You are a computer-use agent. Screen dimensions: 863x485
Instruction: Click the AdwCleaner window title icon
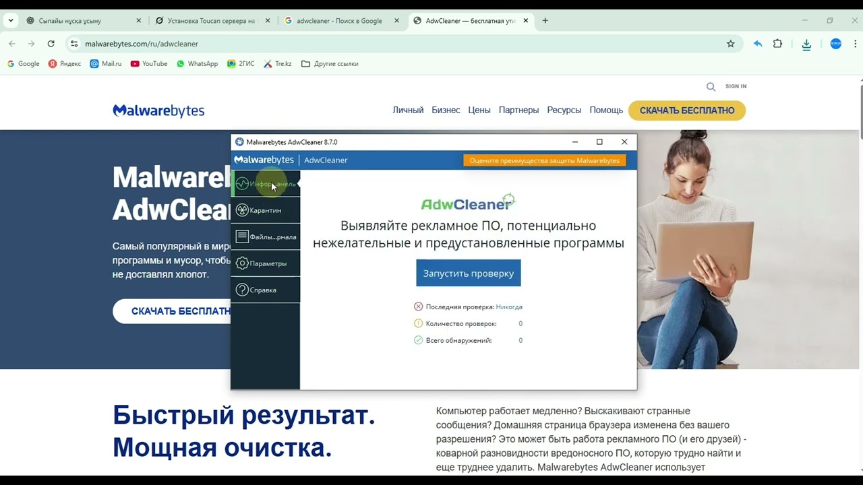[239, 142]
